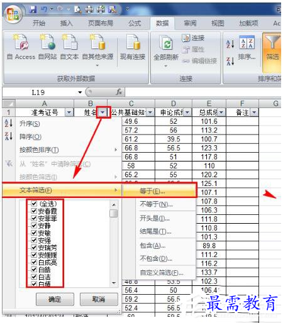The image size is (283, 323).
Task: Uncheck the 安敏 checkbox
Action: [x=34, y=233]
